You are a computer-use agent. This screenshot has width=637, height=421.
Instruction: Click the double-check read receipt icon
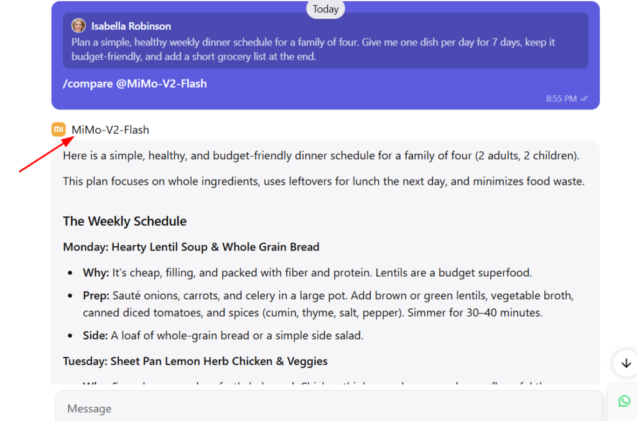coord(584,99)
